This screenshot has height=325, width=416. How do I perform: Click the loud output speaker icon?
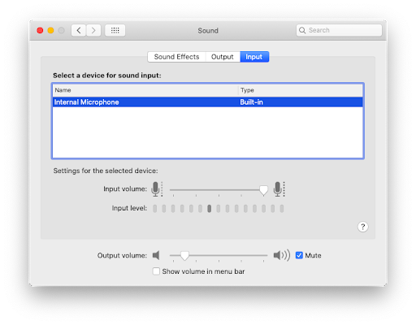point(282,255)
